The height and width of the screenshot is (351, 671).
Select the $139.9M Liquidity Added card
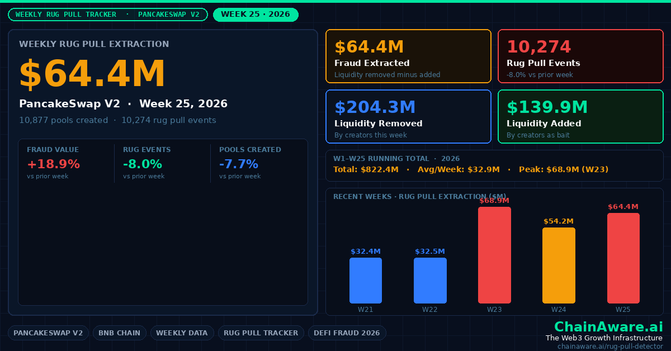(580, 117)
